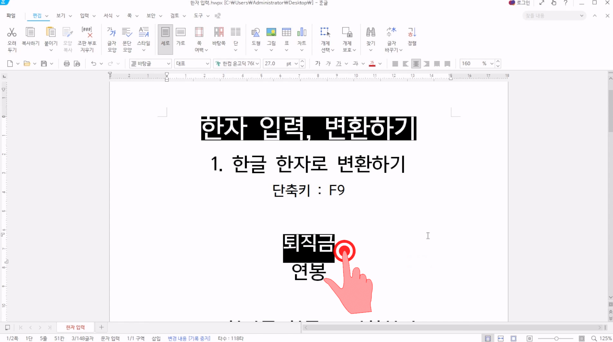This screenshot has height=342, width=613.
Task: Open the Find (찾기) binoculars tool
Action: [371, 32]
